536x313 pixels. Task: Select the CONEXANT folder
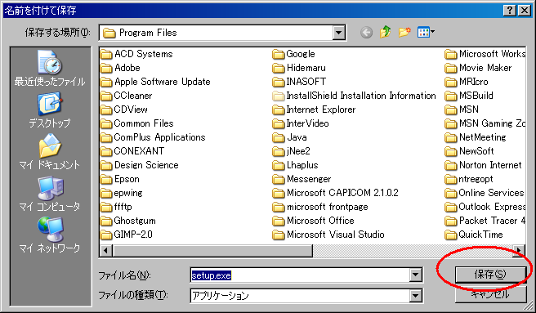pyautogui.click(x=132, y=151)
